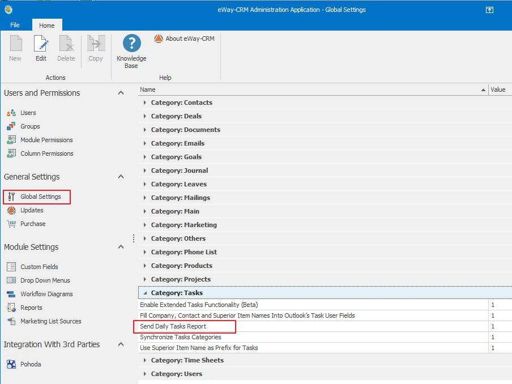The image size is (512, 384).
Task: Click the About eWay-CRM logo icon
Action: pos(159,39)
